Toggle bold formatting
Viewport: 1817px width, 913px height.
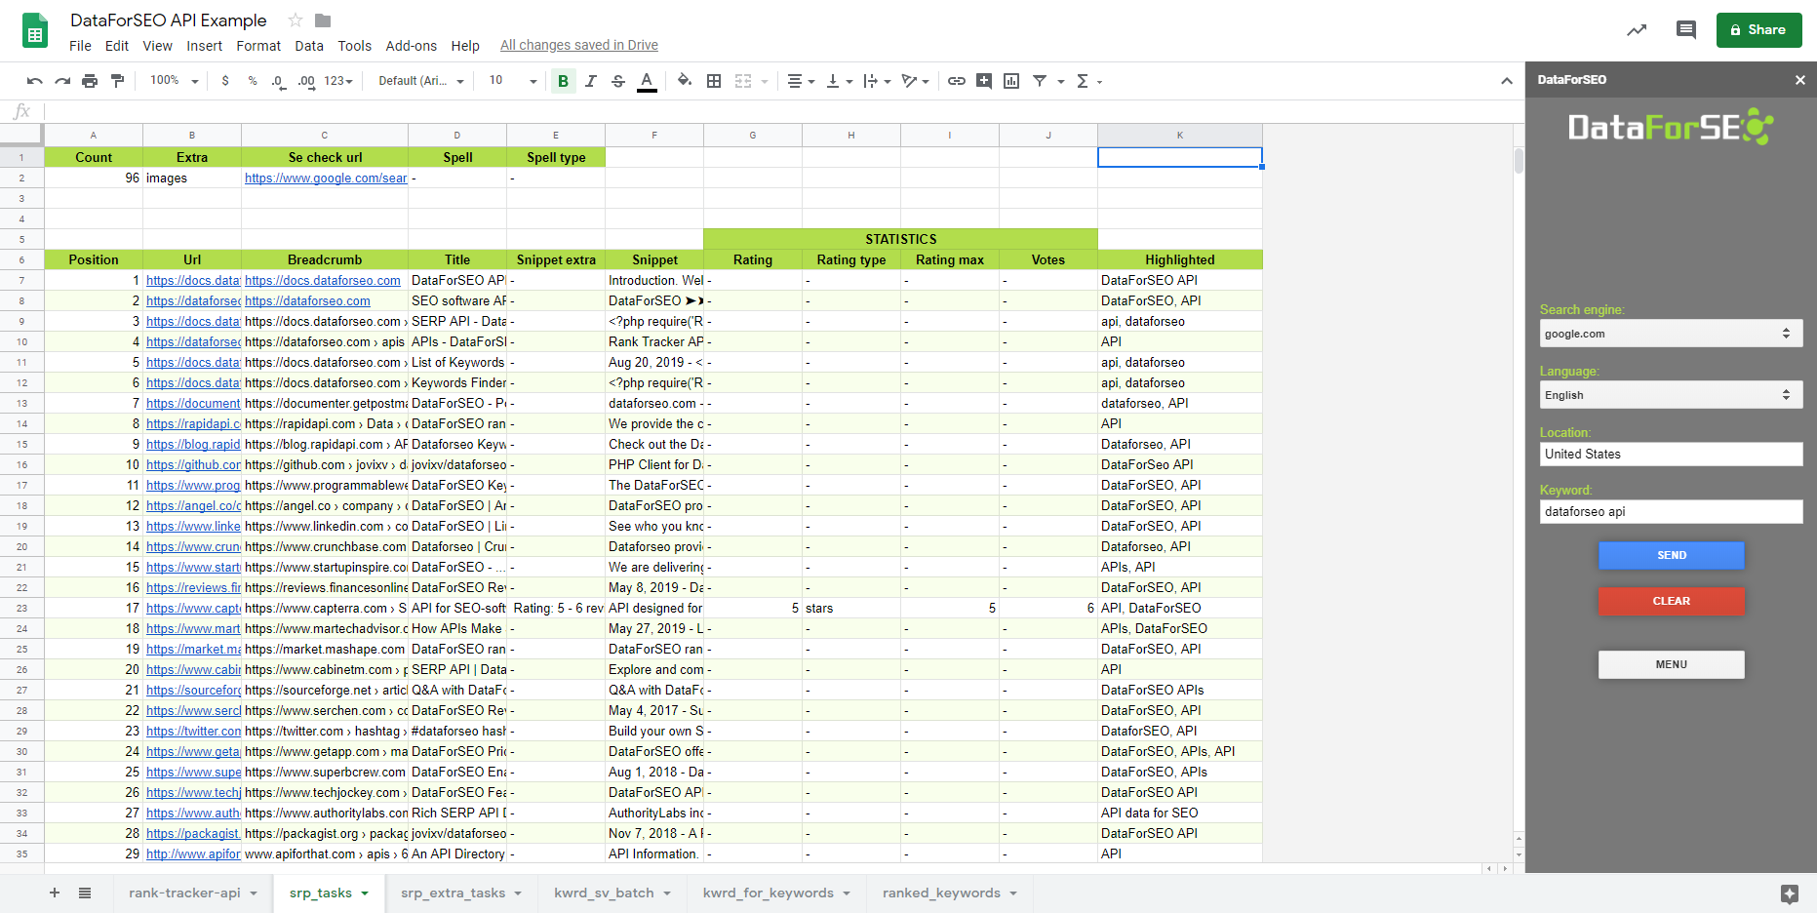tap(563, 81)
